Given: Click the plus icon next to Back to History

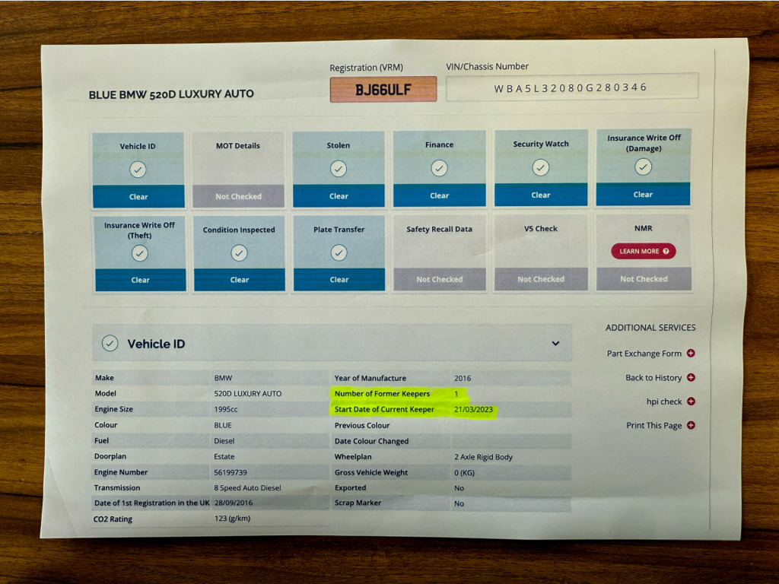Looking at the screenshot, I should click(x=691, y=377).
